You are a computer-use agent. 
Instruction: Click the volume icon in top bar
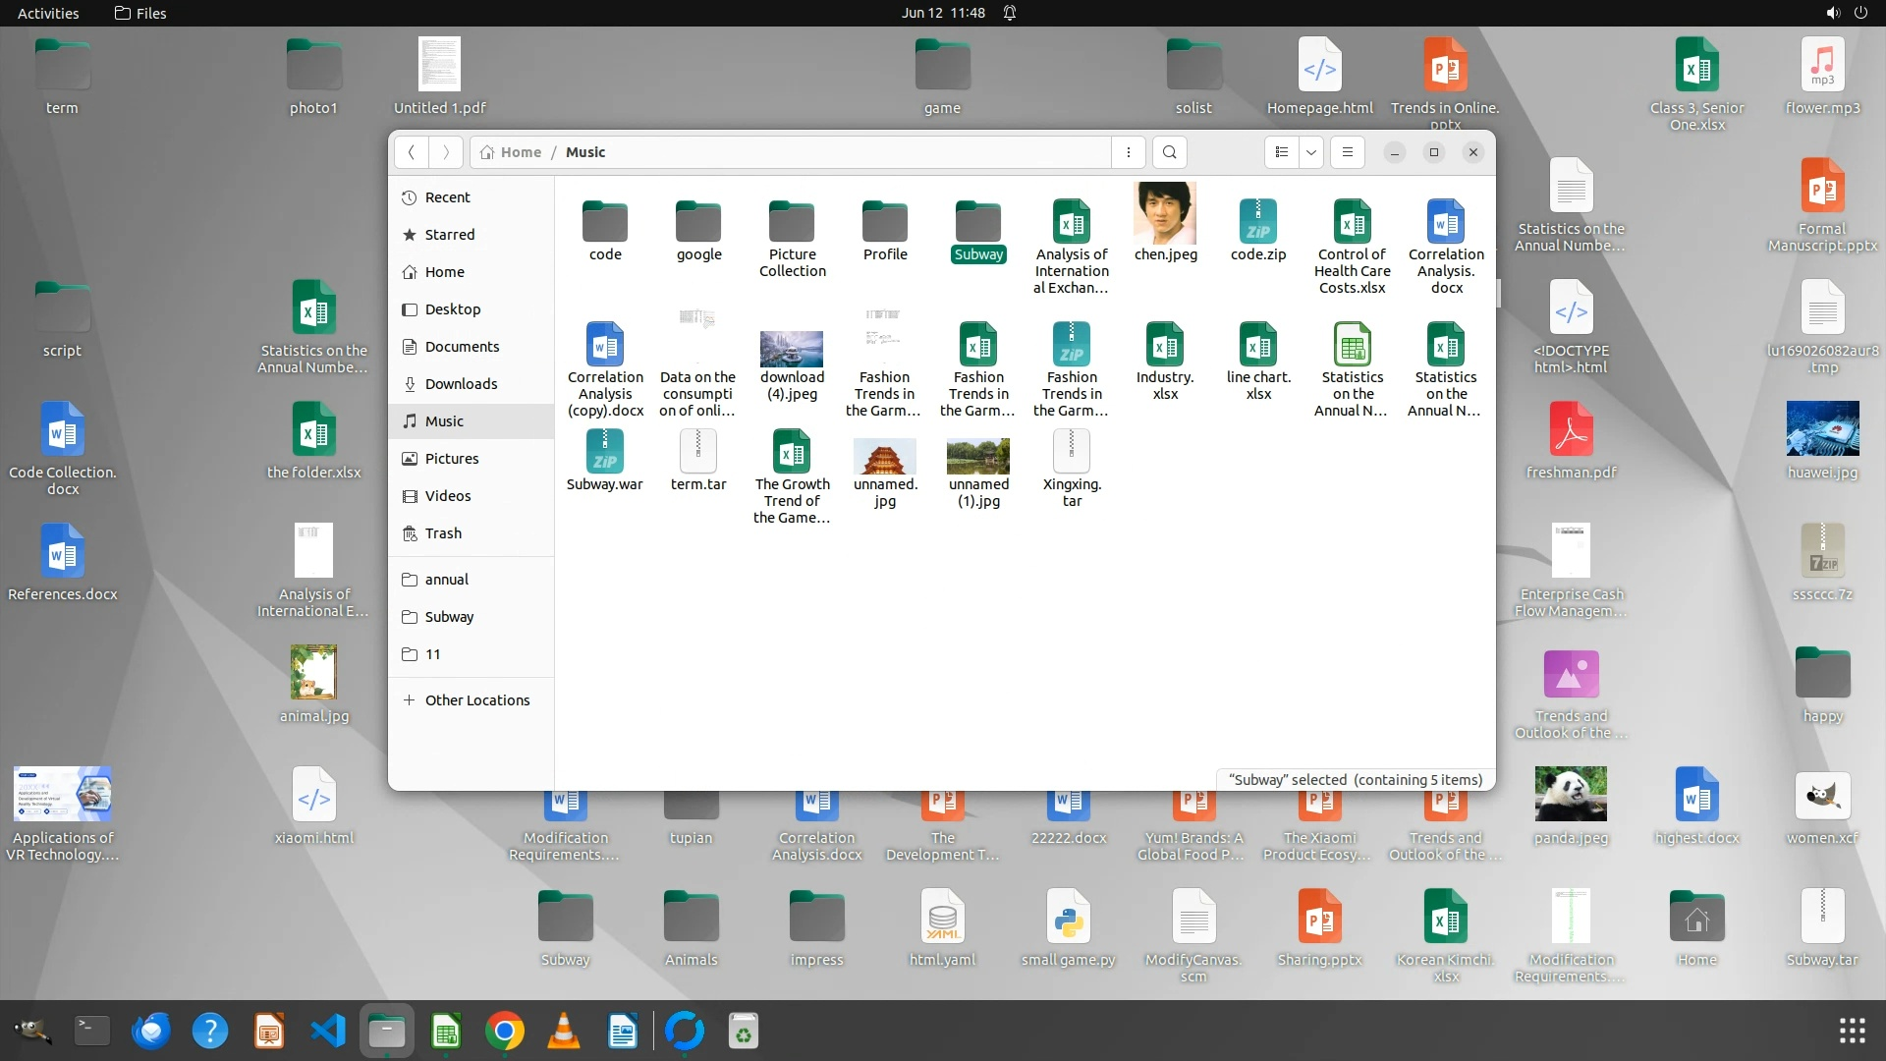pyautogui.click(x=1832, y=13)
